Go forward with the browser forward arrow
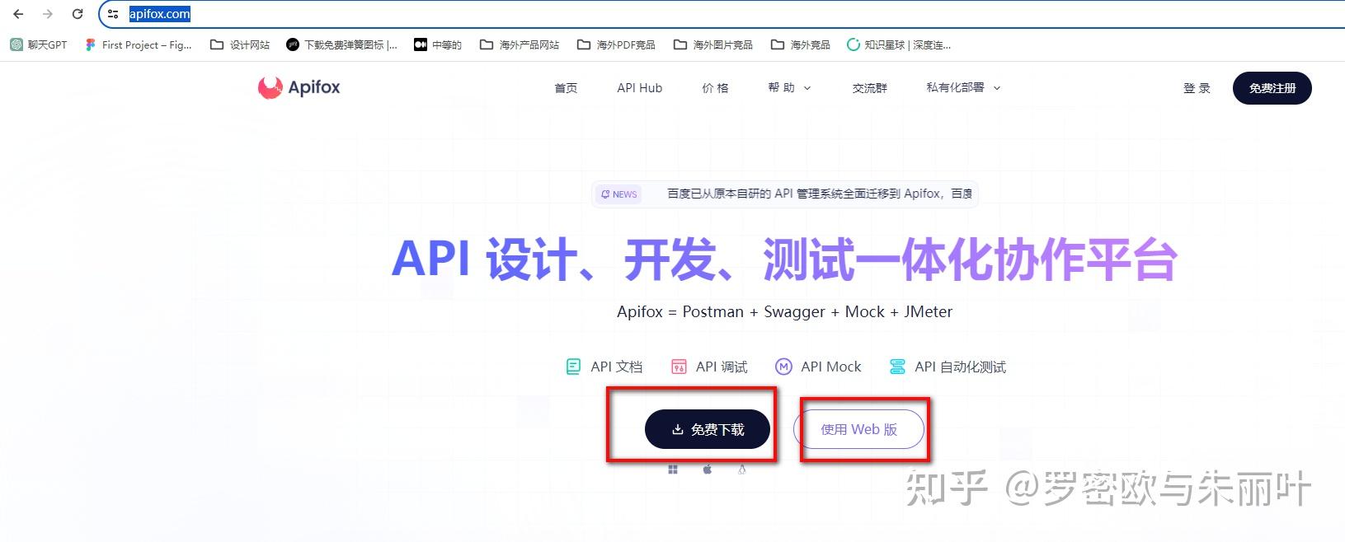1345x542 pixels. [48, 14]
